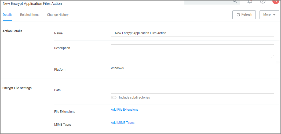Switch to the Details tab
The width and height of the screenshot is (281, 134).
click(8, 15)
